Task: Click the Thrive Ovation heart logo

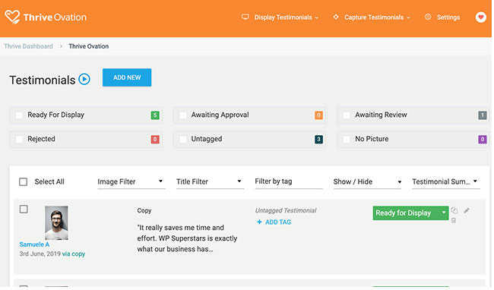Action: (13, 17)
